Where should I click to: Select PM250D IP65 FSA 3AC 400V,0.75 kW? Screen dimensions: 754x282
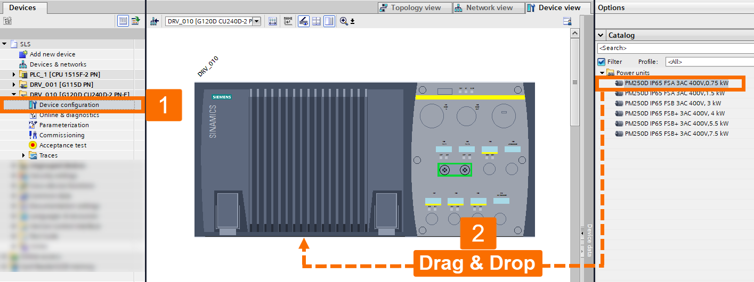click(676, 83)
